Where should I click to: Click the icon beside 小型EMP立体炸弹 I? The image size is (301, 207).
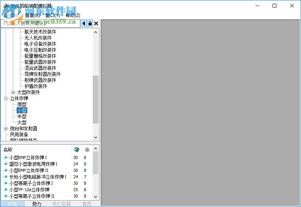[6, 158]
